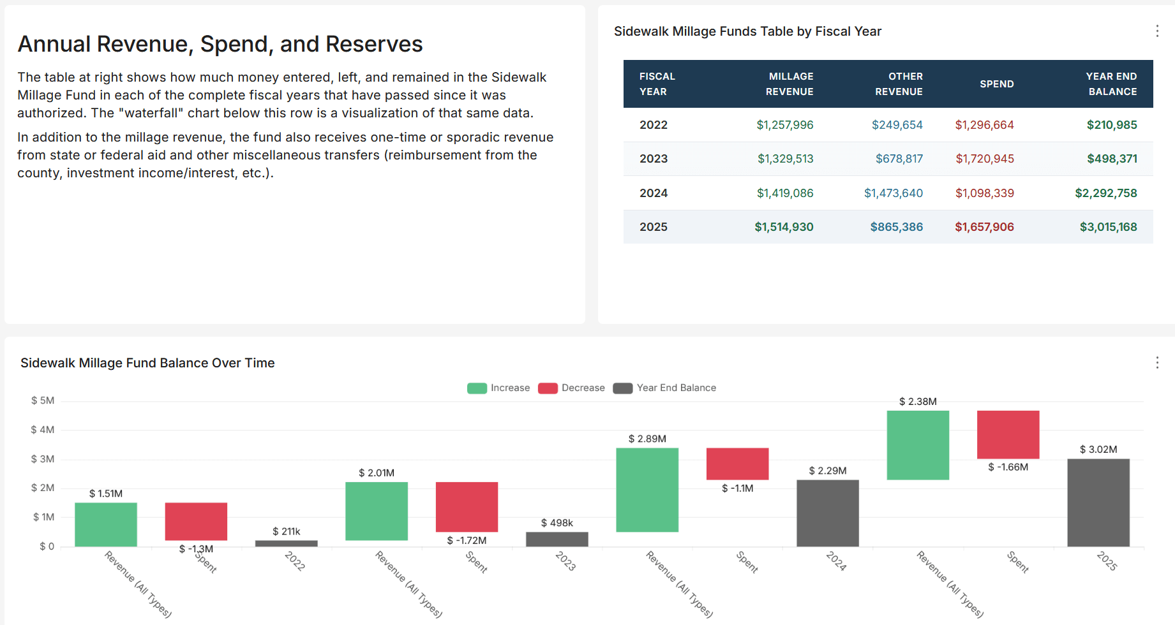Click the red $-1.1M spent bar
The height and width of the screenshot is (625, 1175).
pos(737,464)
